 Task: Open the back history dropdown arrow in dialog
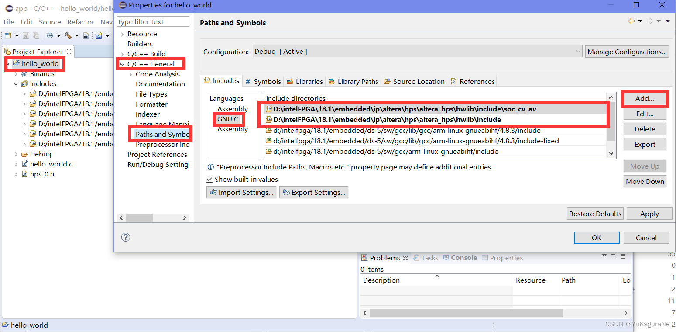[x=640, y=21]
